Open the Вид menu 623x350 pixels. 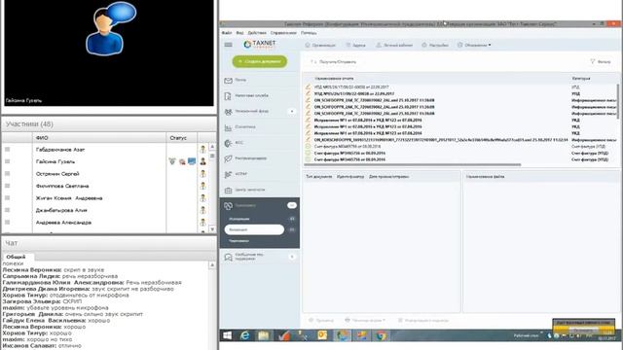pyautogui.click(x=239, y=33)
